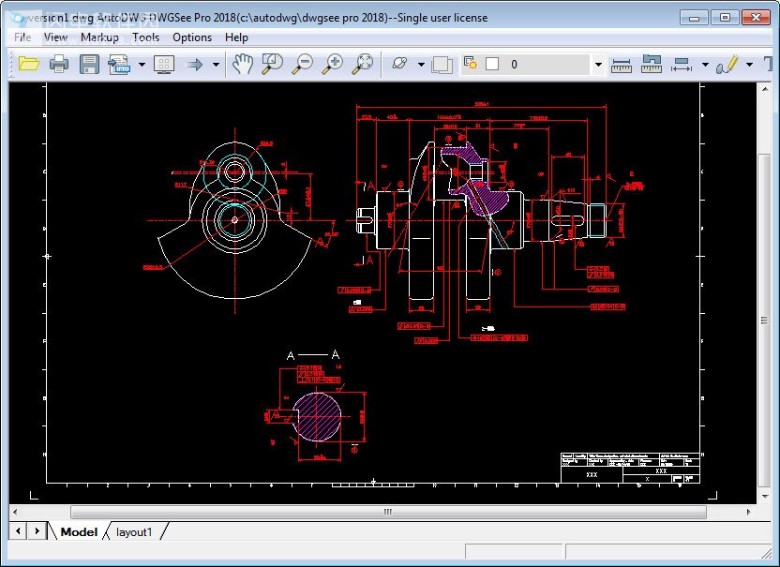Open the Help menu
Viewport: 780px width, 567px height.
coord(236,37)
